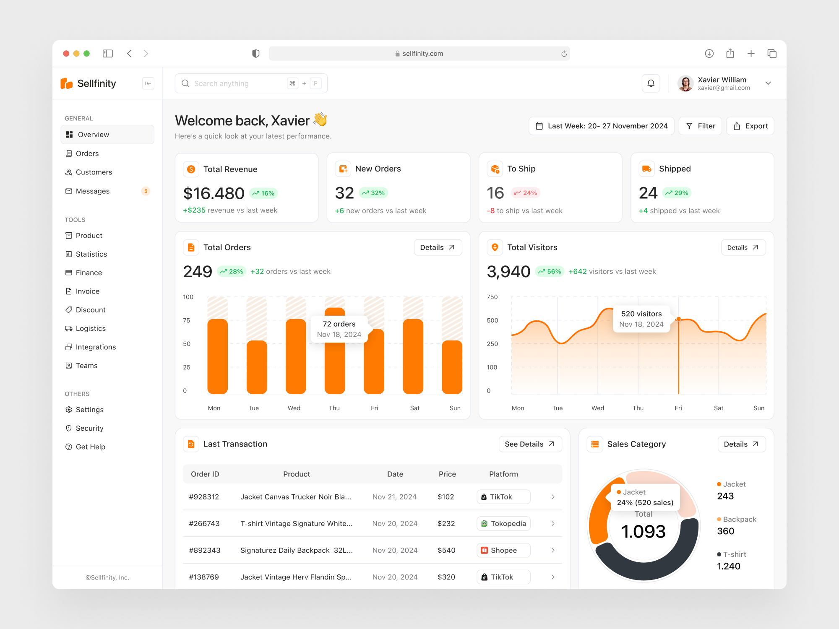Click the notification bell icon
The height and width of the screenshot is (629, 839).
pos(651,83)
